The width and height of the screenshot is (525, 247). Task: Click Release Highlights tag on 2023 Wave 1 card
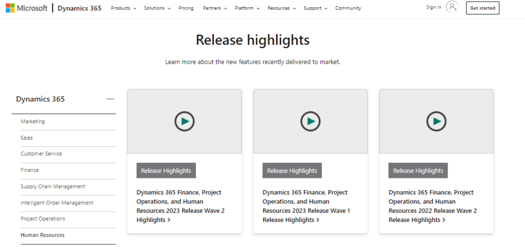(292, 171)
